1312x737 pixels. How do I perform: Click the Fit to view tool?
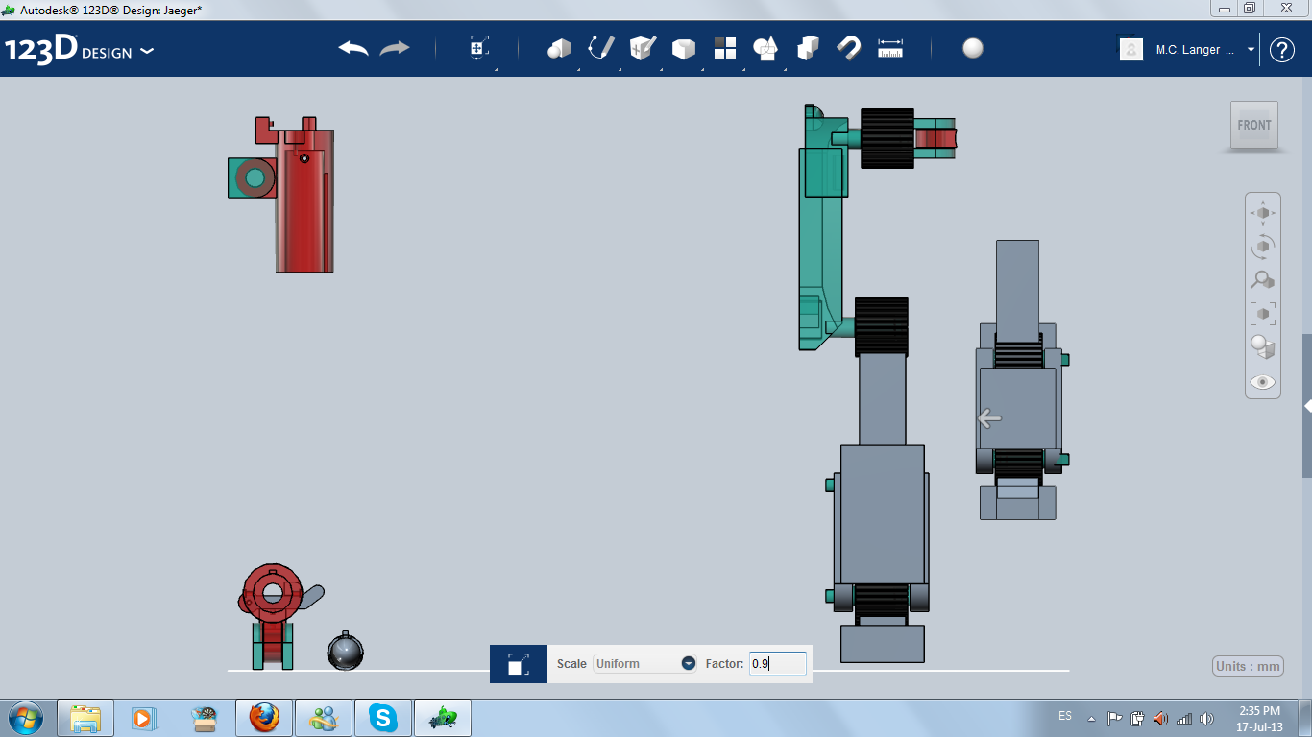(1263, 313)
